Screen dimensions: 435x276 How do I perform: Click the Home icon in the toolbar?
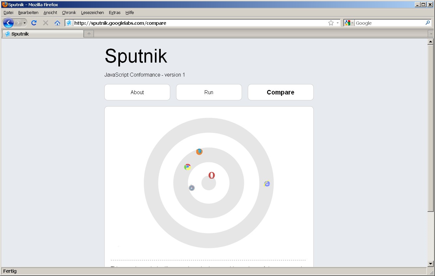pyautogui.click(x=57, y=23)
